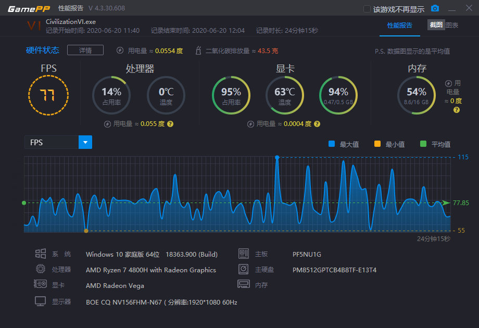
Task: Click the 主硬盘 hard disk icon
Action: click(x=244, y=270)
